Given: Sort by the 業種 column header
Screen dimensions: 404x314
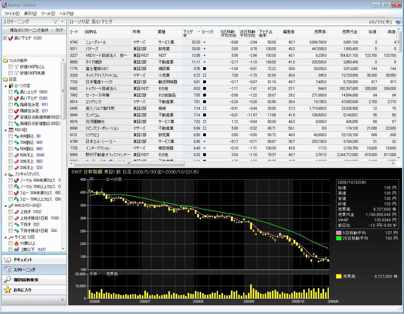Looking at the screenshot, I should (169, 32).
